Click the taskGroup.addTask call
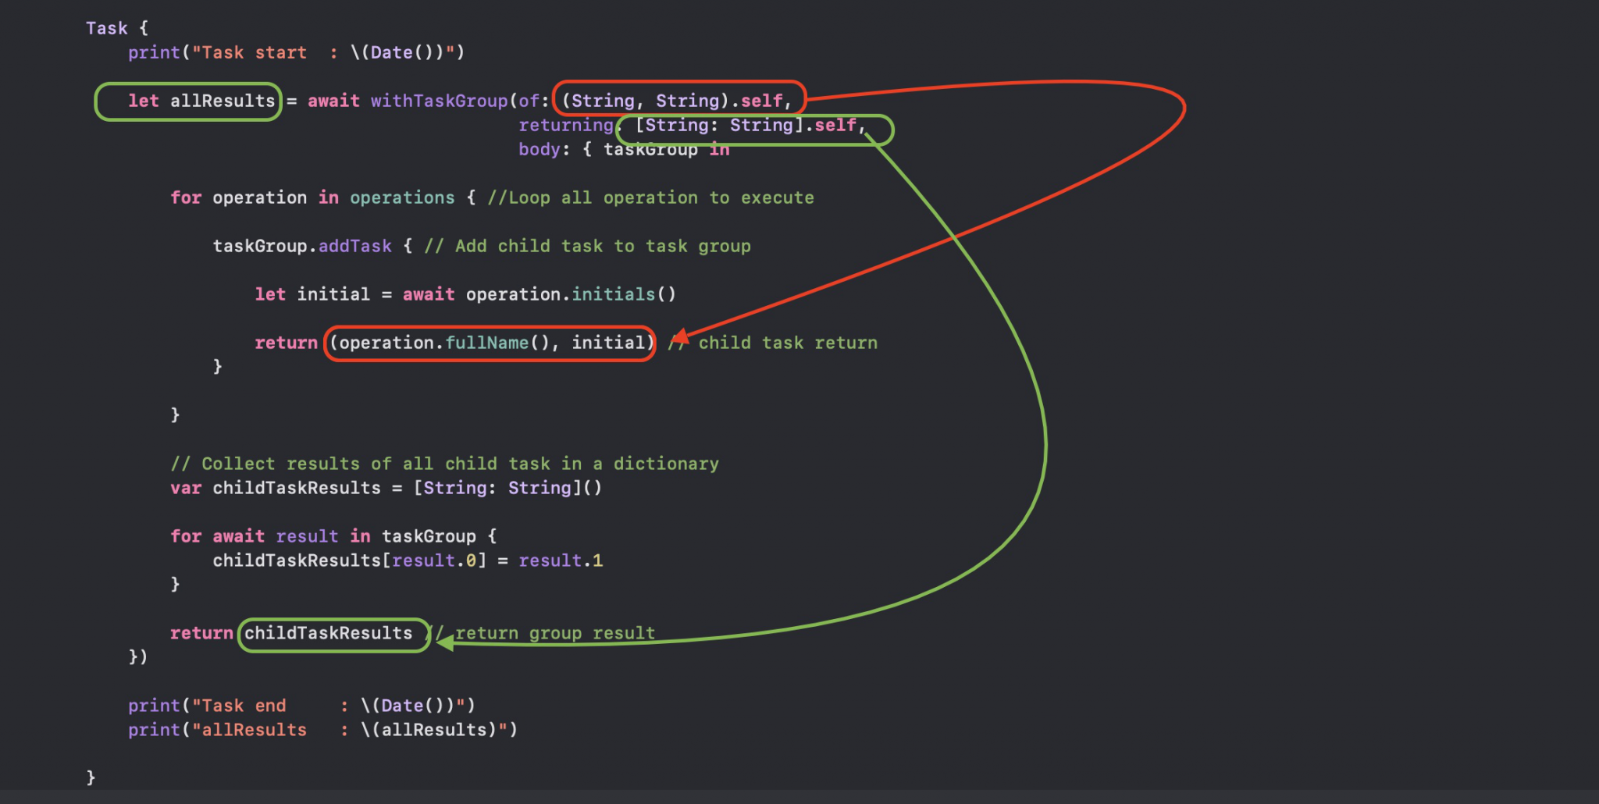 tap(302, 245)
